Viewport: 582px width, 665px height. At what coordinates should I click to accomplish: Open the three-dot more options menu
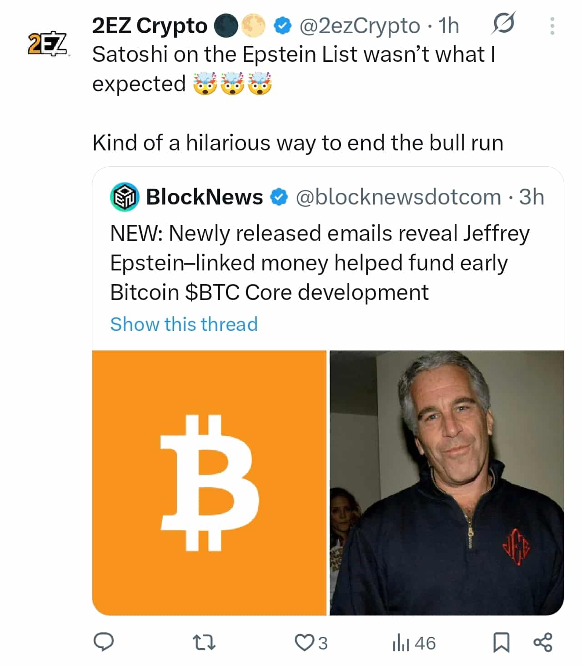[552, 26]
